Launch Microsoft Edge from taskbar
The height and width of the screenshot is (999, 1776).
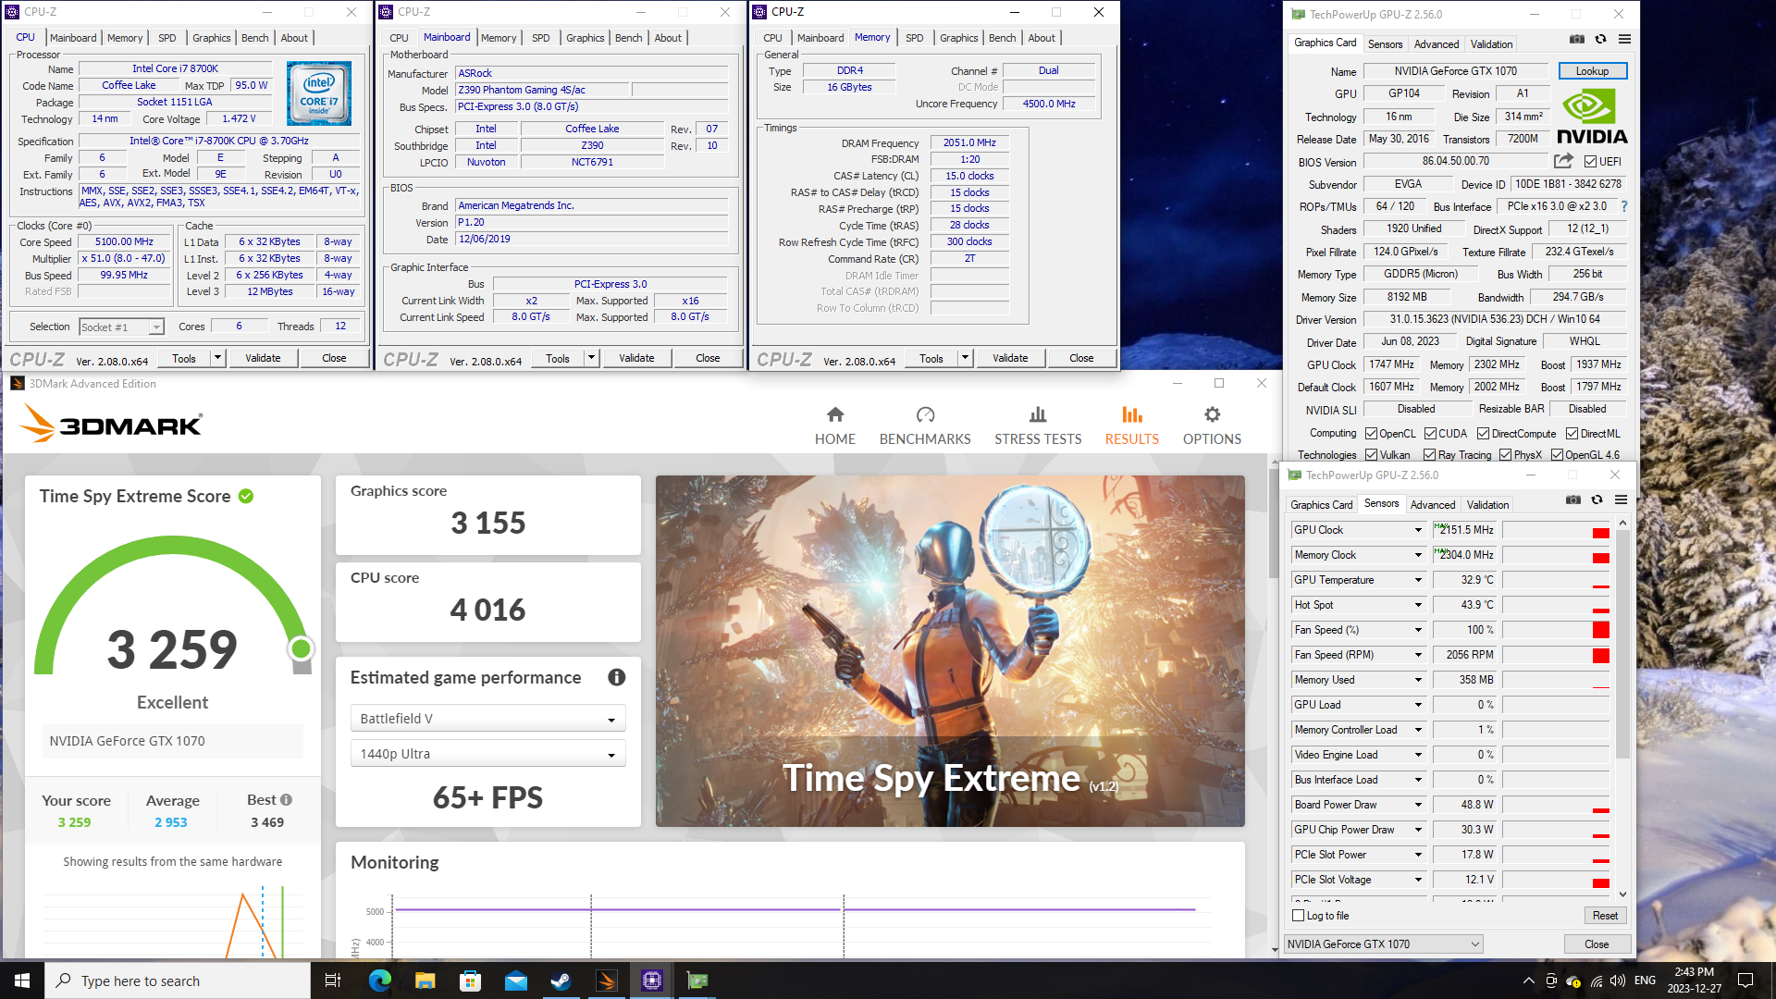pos(379,980)
